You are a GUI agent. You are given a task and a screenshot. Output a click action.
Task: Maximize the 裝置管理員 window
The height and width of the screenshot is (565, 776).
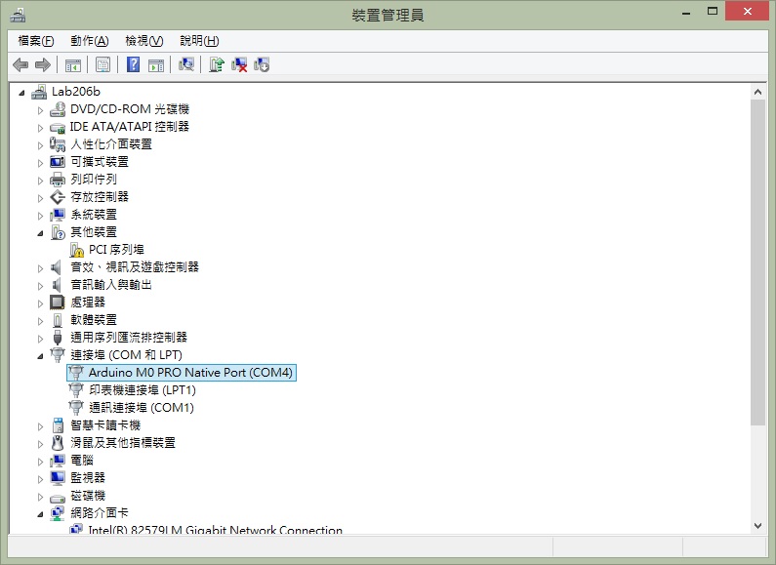(x=713, y=12)
